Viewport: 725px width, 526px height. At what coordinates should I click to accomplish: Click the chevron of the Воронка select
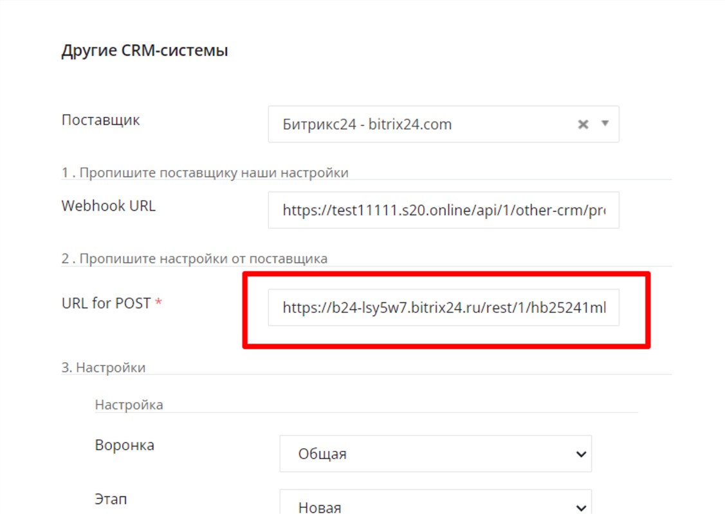(x=581, y=455)
